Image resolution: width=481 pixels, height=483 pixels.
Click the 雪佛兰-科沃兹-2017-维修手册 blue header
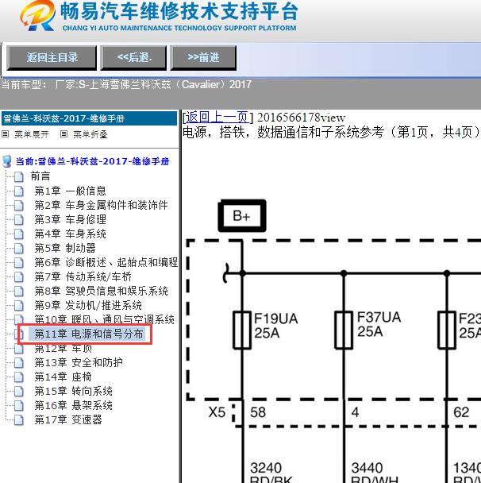tap(89, 118)
